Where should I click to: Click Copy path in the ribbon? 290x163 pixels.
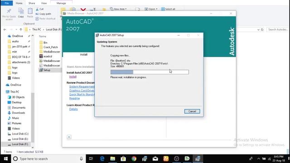43,14
